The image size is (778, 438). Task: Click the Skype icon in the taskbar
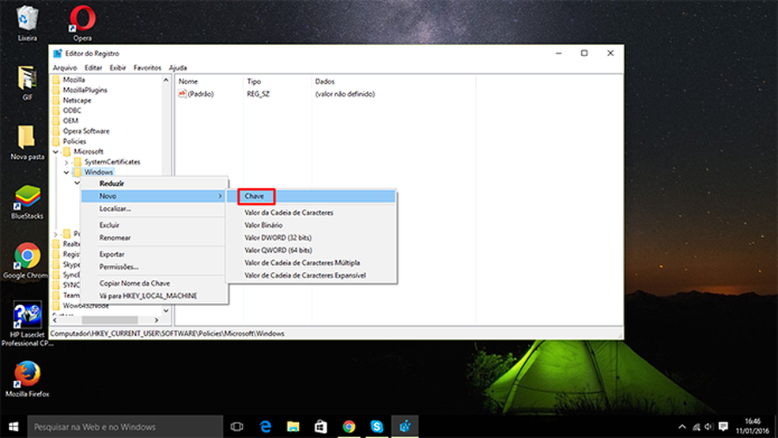coord(376,427)
